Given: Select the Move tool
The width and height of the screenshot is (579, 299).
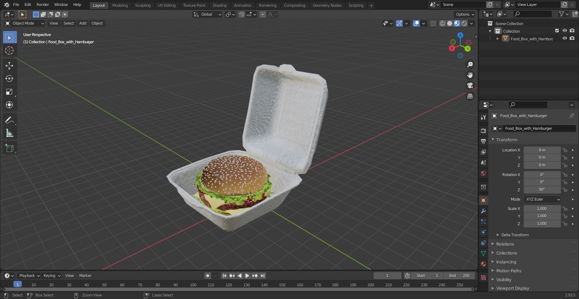Looking at the screenshot, I should (x=9, y=65).
